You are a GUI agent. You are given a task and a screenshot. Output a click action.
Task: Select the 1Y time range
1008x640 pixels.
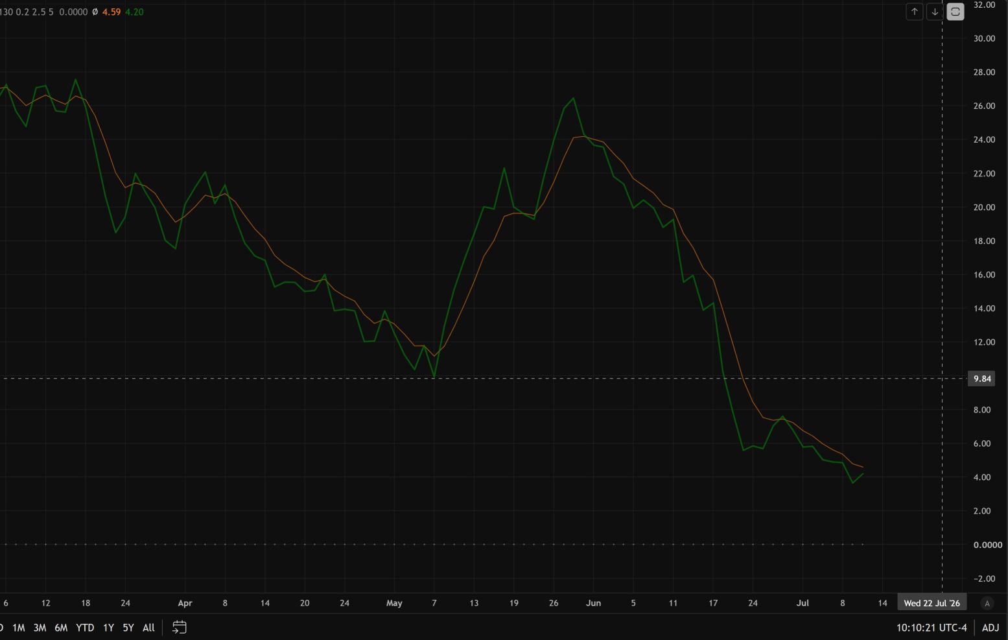108,628
